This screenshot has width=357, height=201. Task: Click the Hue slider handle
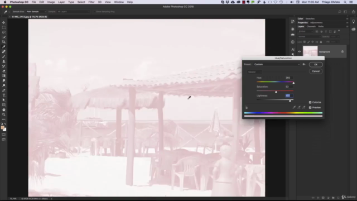pyautogui.click(x=293, y=83)
